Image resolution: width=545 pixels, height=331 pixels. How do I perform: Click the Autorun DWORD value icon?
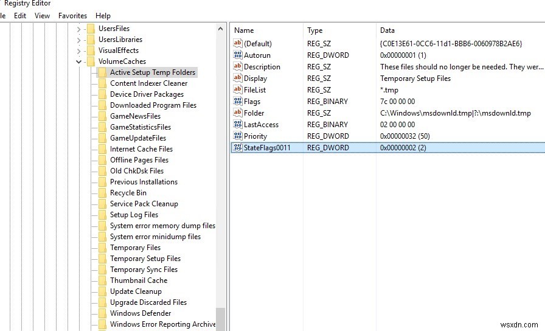pyautogui.click(x=238, y=55)
